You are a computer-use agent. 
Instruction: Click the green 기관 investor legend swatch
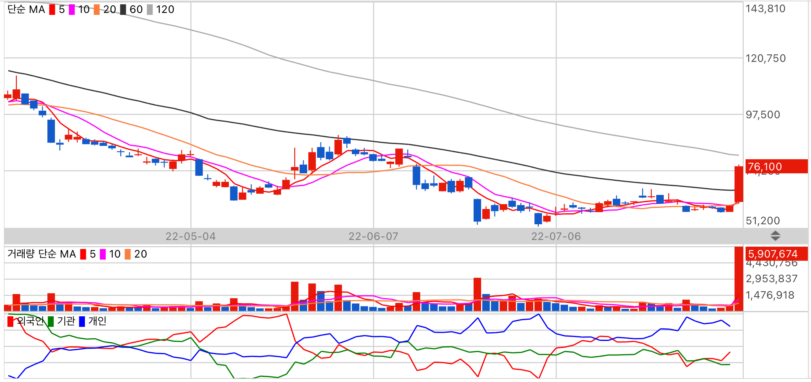click(51, 322)
